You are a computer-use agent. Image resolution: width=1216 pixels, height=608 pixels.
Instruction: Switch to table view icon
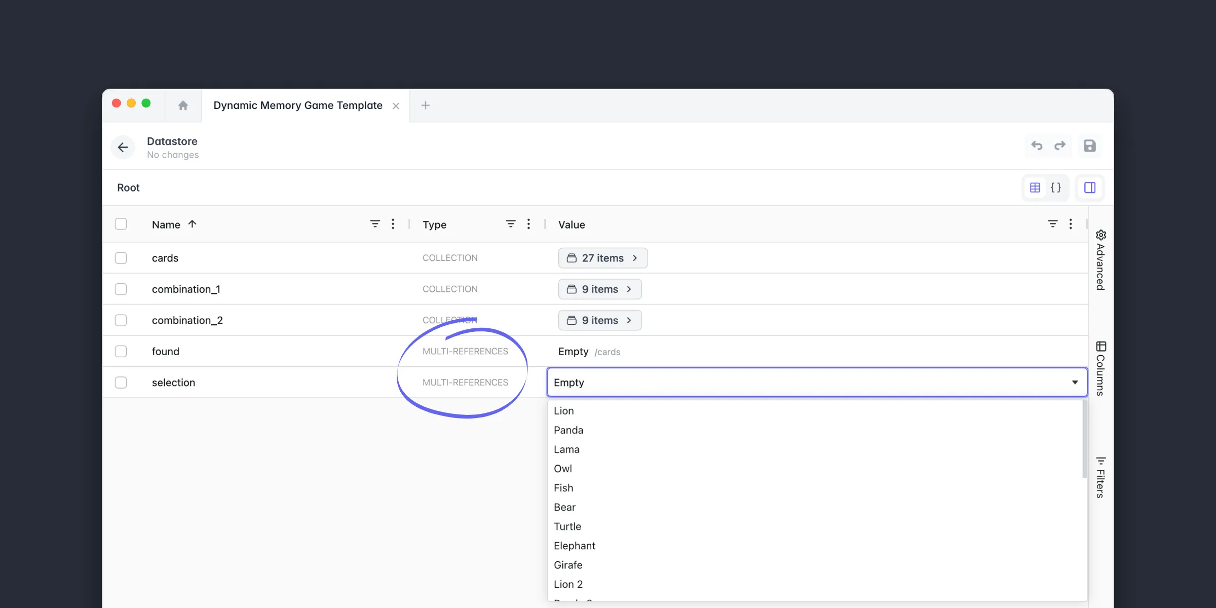1035,188
